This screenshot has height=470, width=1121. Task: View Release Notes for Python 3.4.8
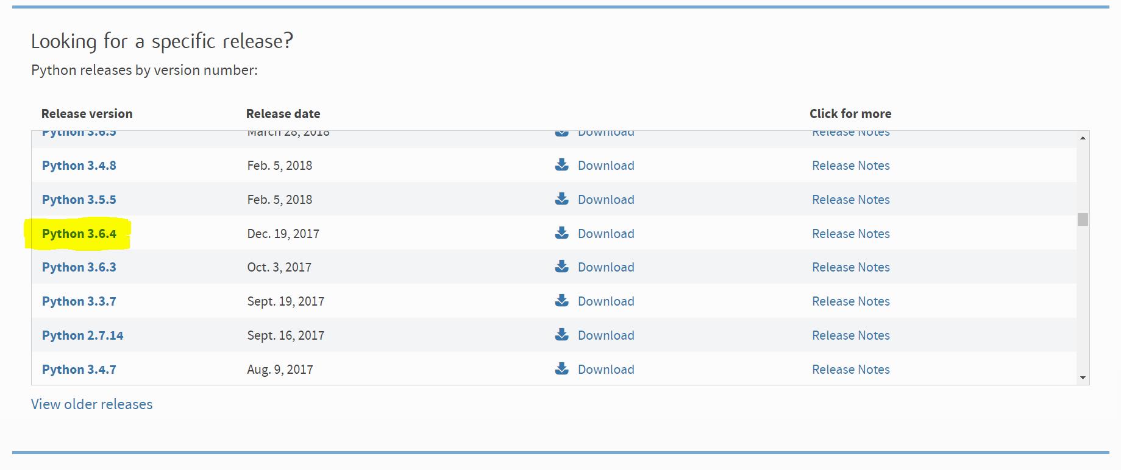click(x=851, y=166)
